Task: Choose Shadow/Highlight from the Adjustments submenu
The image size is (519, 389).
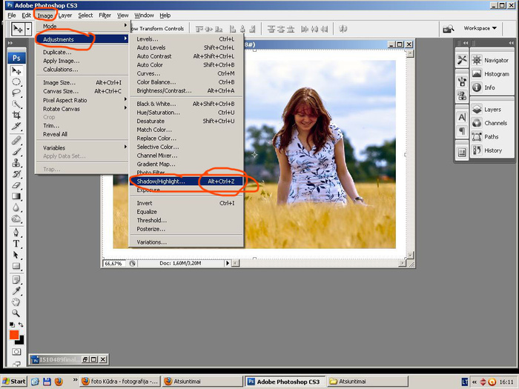Action: tap(161, 181)
